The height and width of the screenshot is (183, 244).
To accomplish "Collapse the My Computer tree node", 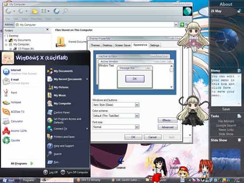I will [x=6, y=44].
